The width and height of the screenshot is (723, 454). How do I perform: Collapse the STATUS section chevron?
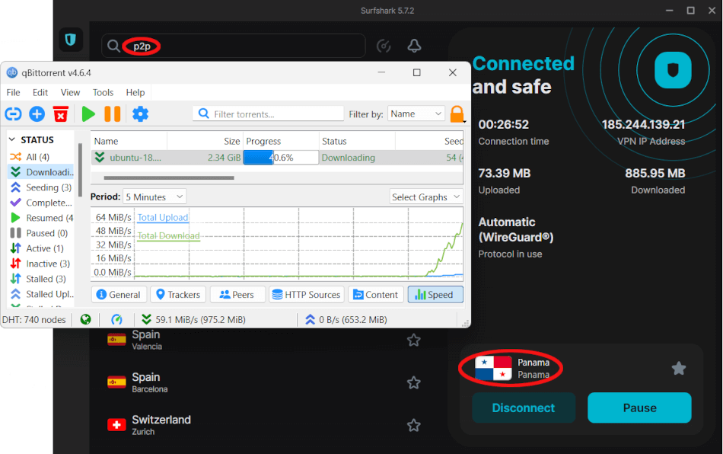coord(12,139)
